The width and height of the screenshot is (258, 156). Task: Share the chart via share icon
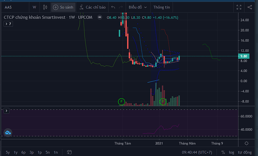(250, 7)
